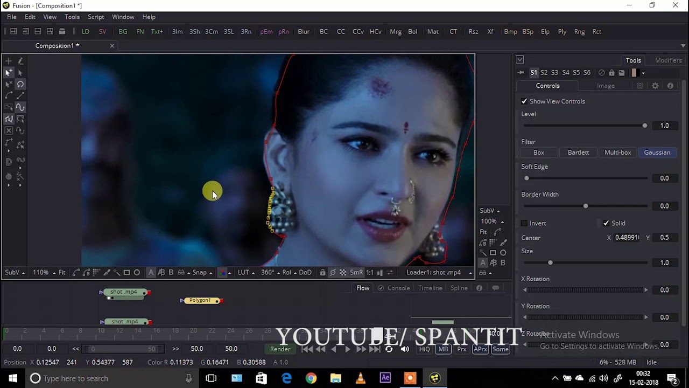Viewport: 689px width, 388px height.
Task: Click the Size slider handle
Action: (x=550, y=262)
